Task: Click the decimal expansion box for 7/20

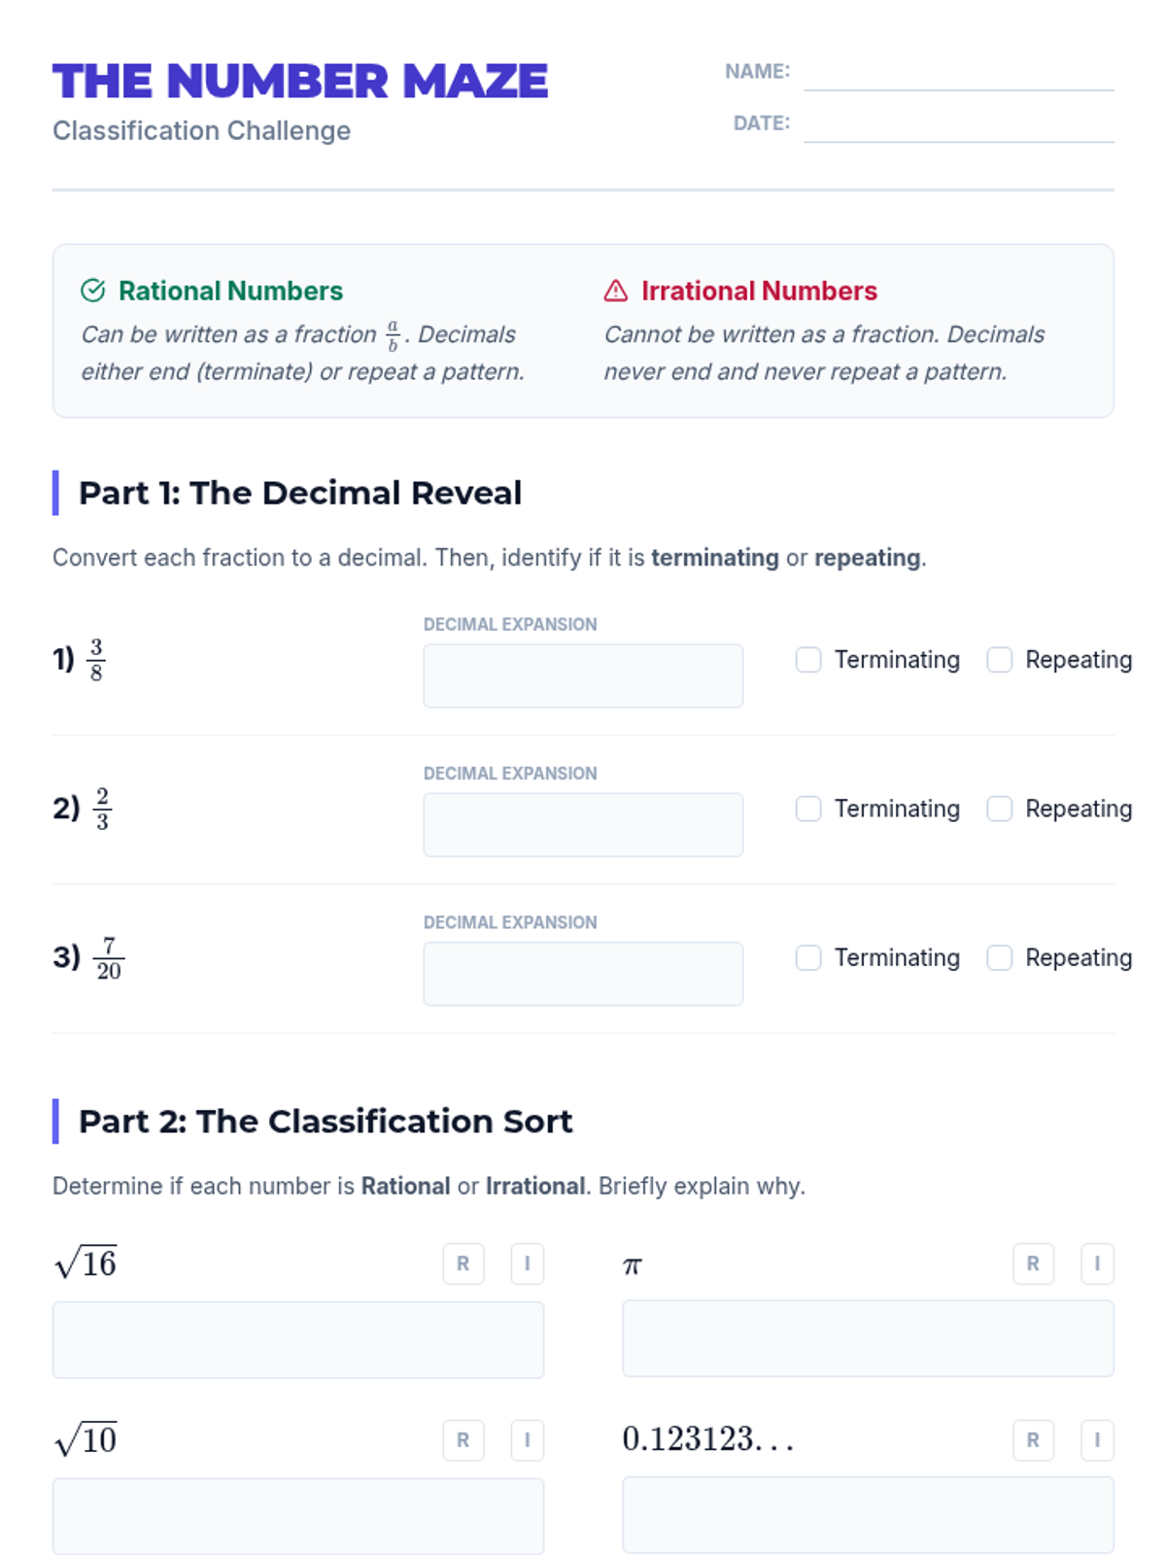Action: (x=583, y=973)
